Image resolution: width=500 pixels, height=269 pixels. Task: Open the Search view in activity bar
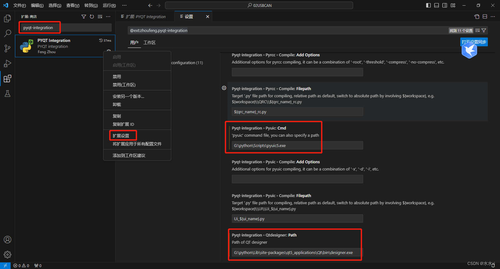[7, 33]
